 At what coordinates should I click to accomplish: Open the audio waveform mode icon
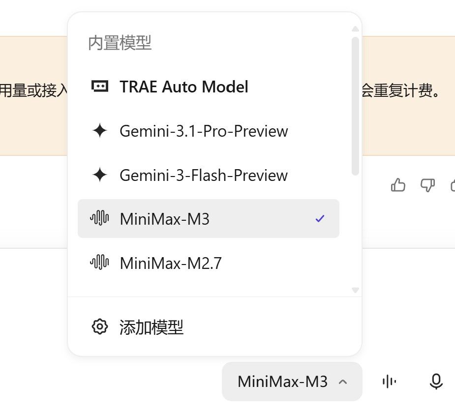[390, 382]
